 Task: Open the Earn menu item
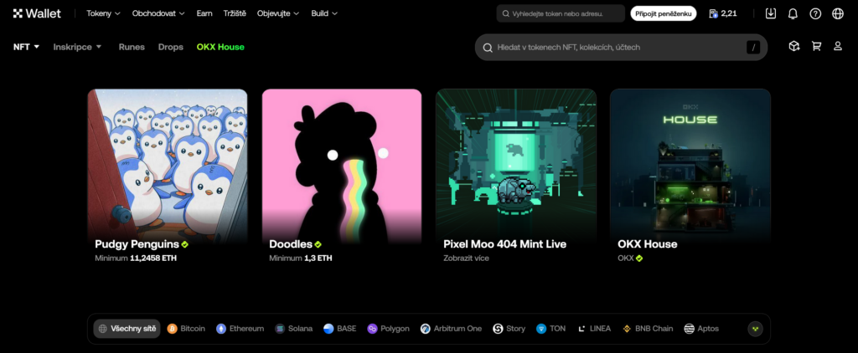(204, 13)
